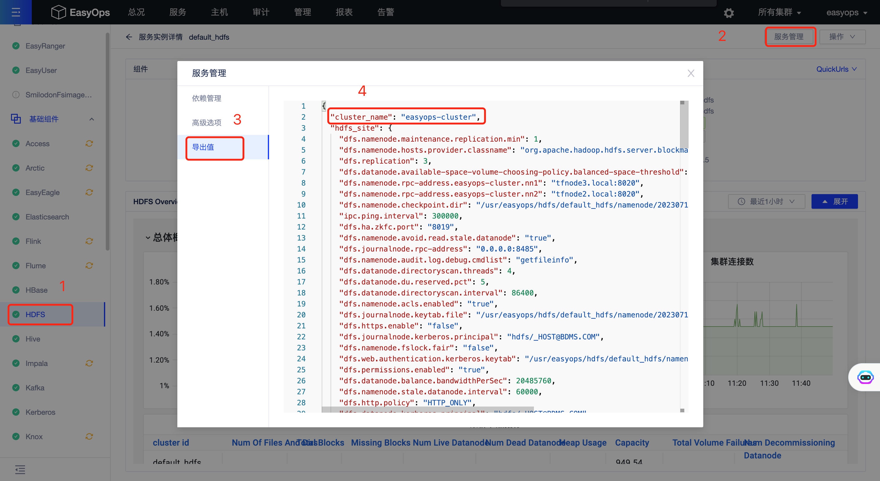Image resolution: width=880 pixels, height=481 pixels.
Task: Click the clock icon in 最近1小时 selector
Action: click(741, 201)
